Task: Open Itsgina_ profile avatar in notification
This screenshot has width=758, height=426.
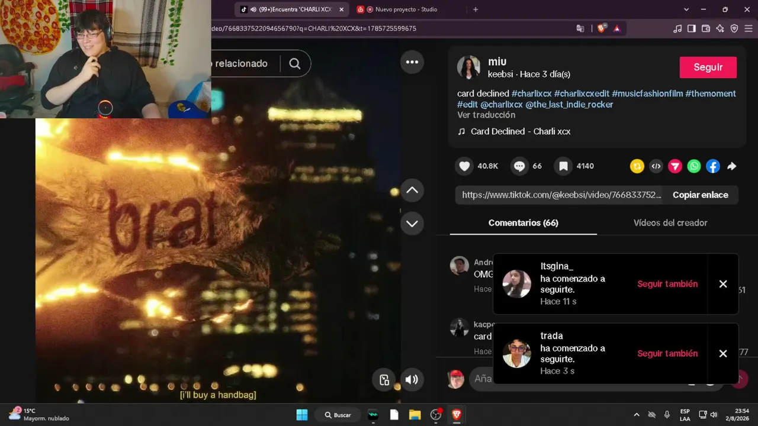Action: 517,284
